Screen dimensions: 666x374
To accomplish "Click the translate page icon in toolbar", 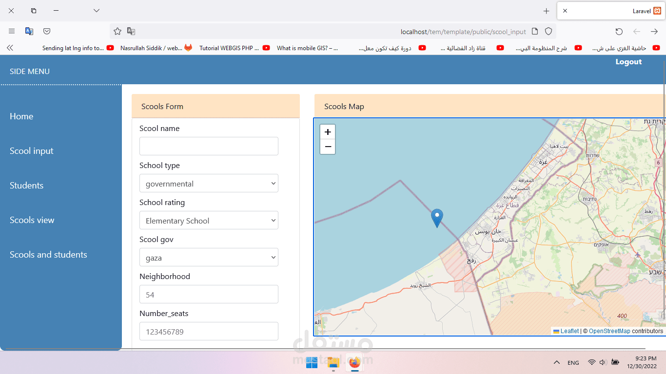I will [29, 31].
